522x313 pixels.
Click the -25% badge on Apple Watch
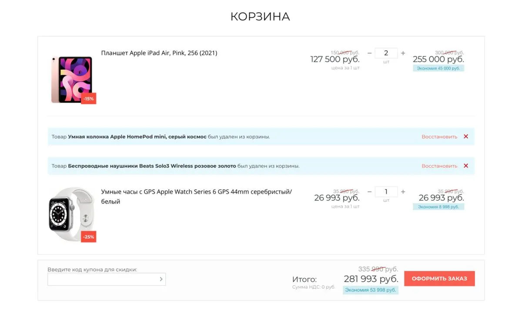(x=88, y=236)
